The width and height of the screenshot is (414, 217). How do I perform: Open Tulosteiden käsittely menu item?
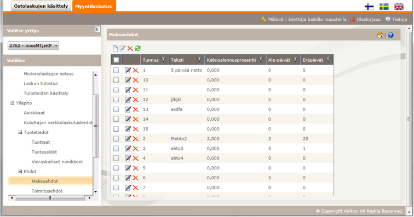46,93
